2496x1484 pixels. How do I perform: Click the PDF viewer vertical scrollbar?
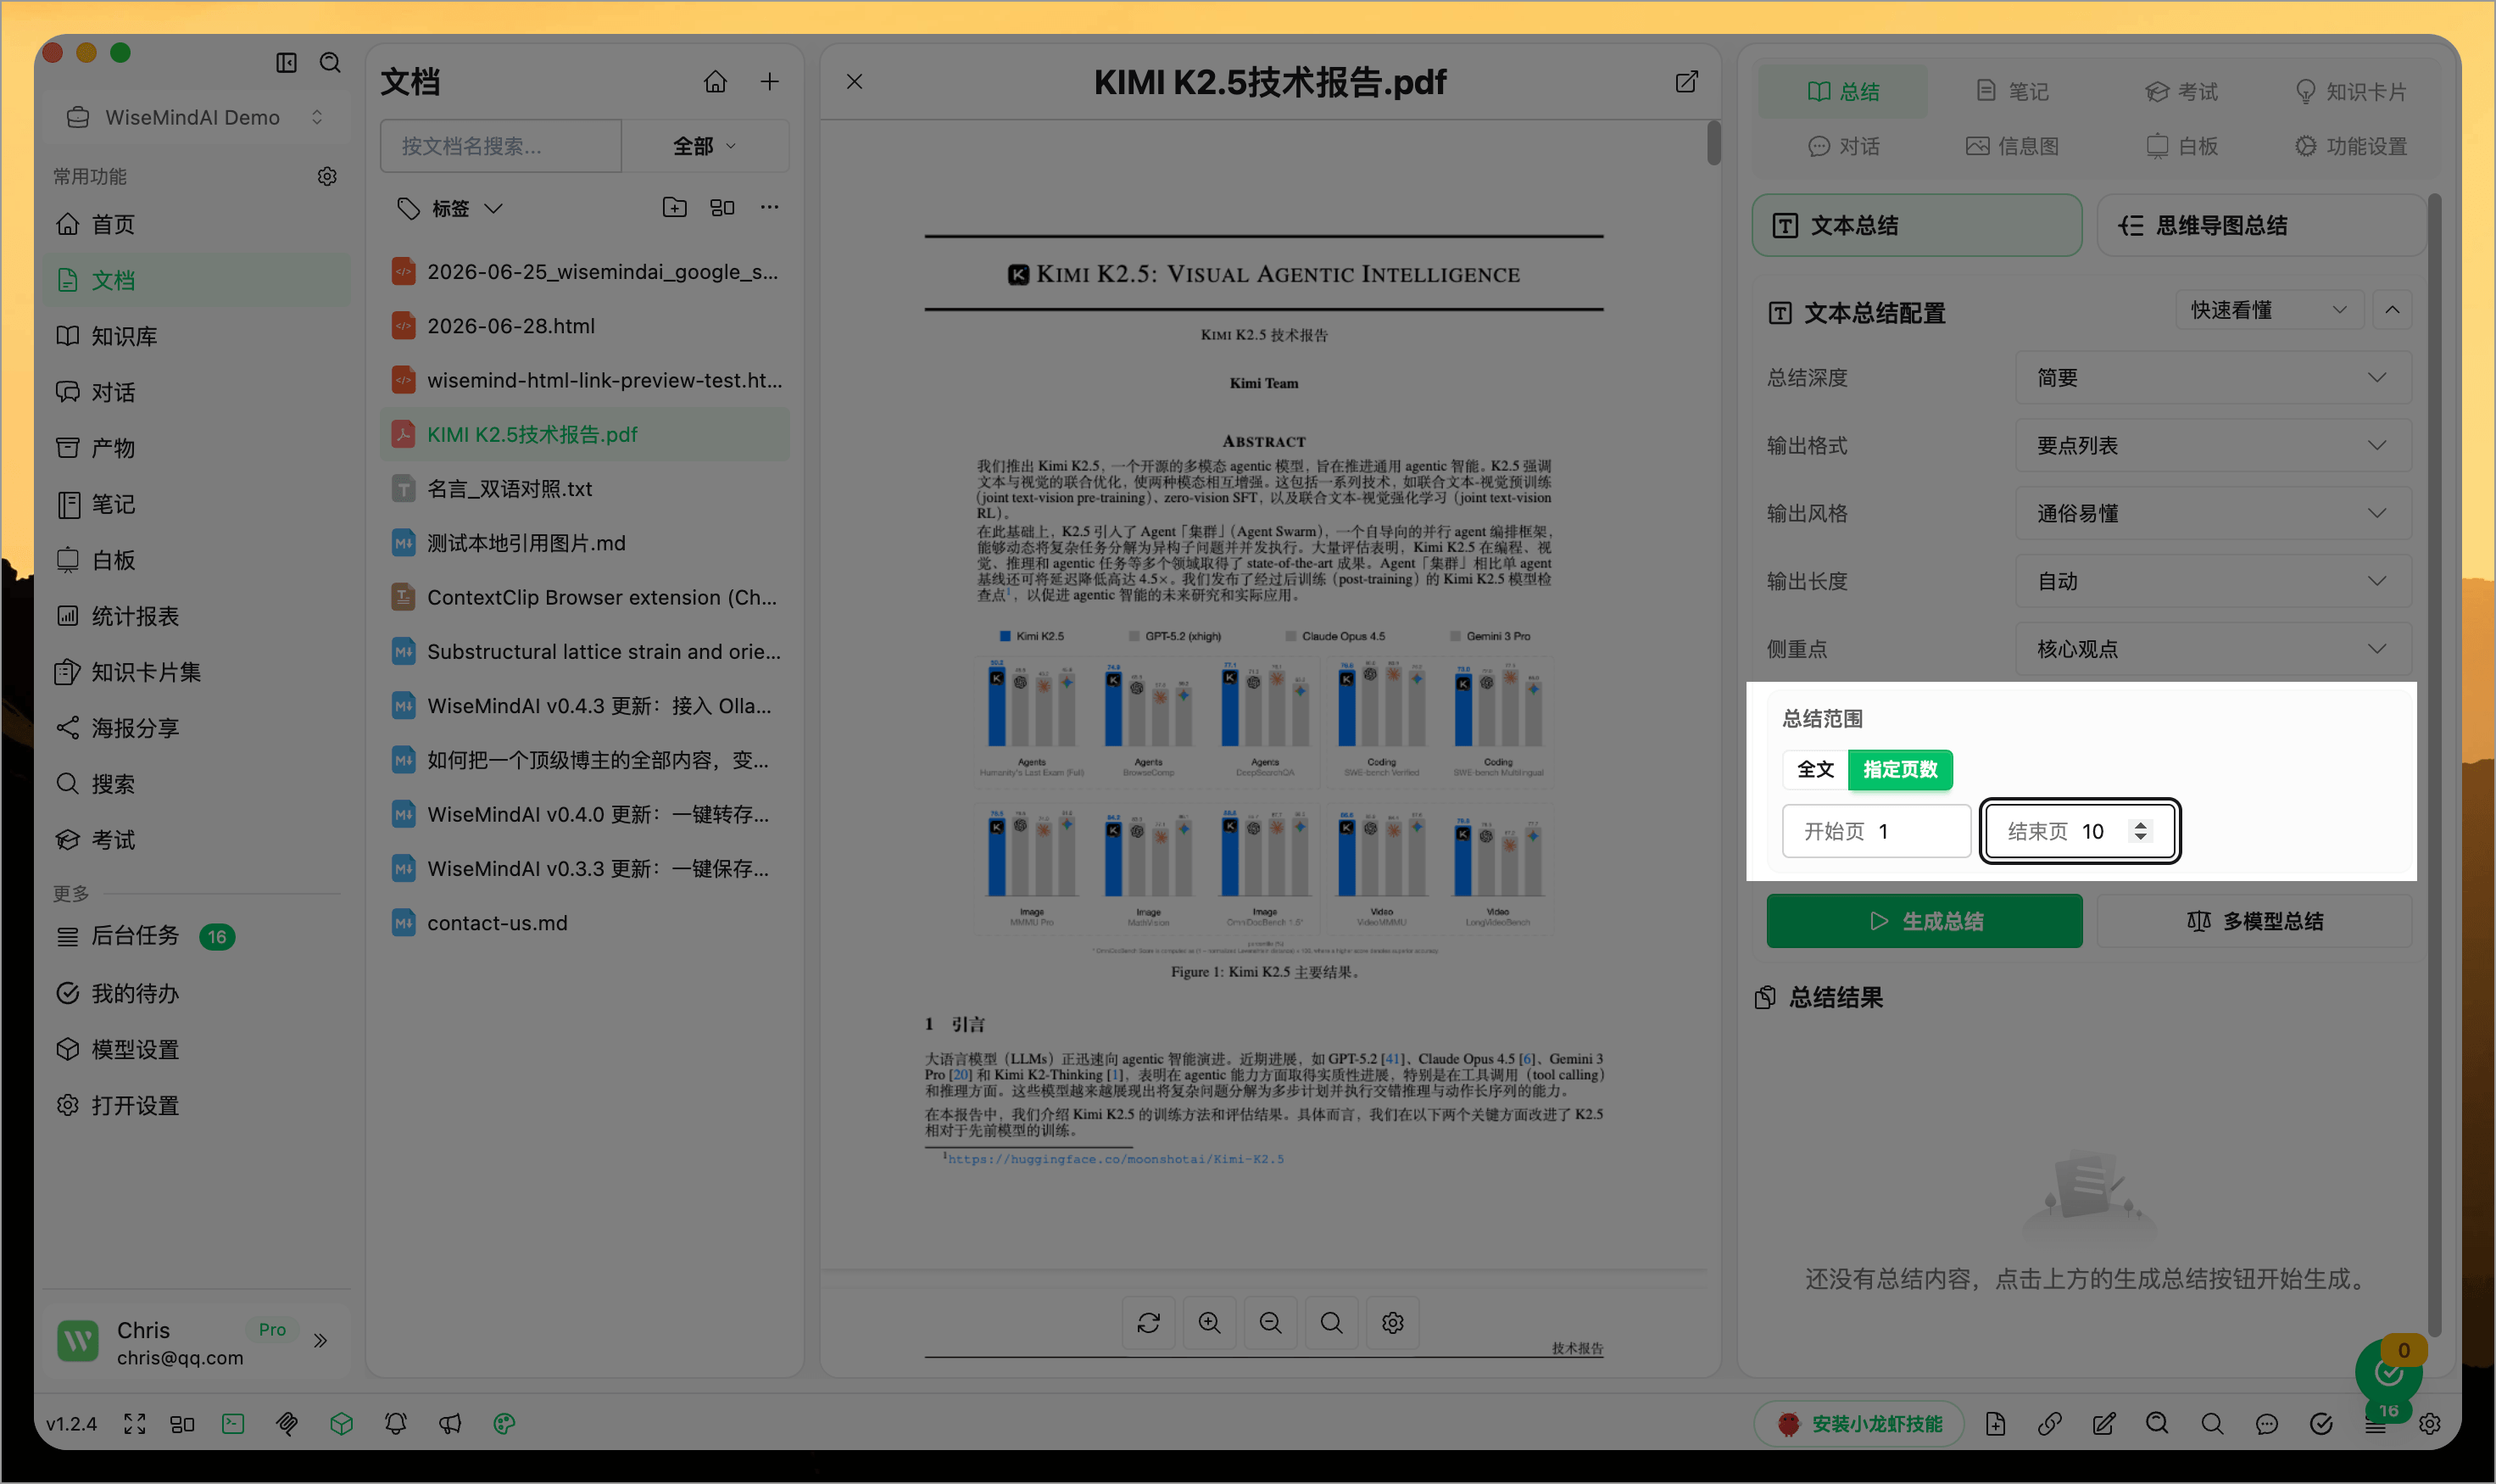coord(1714,143)
